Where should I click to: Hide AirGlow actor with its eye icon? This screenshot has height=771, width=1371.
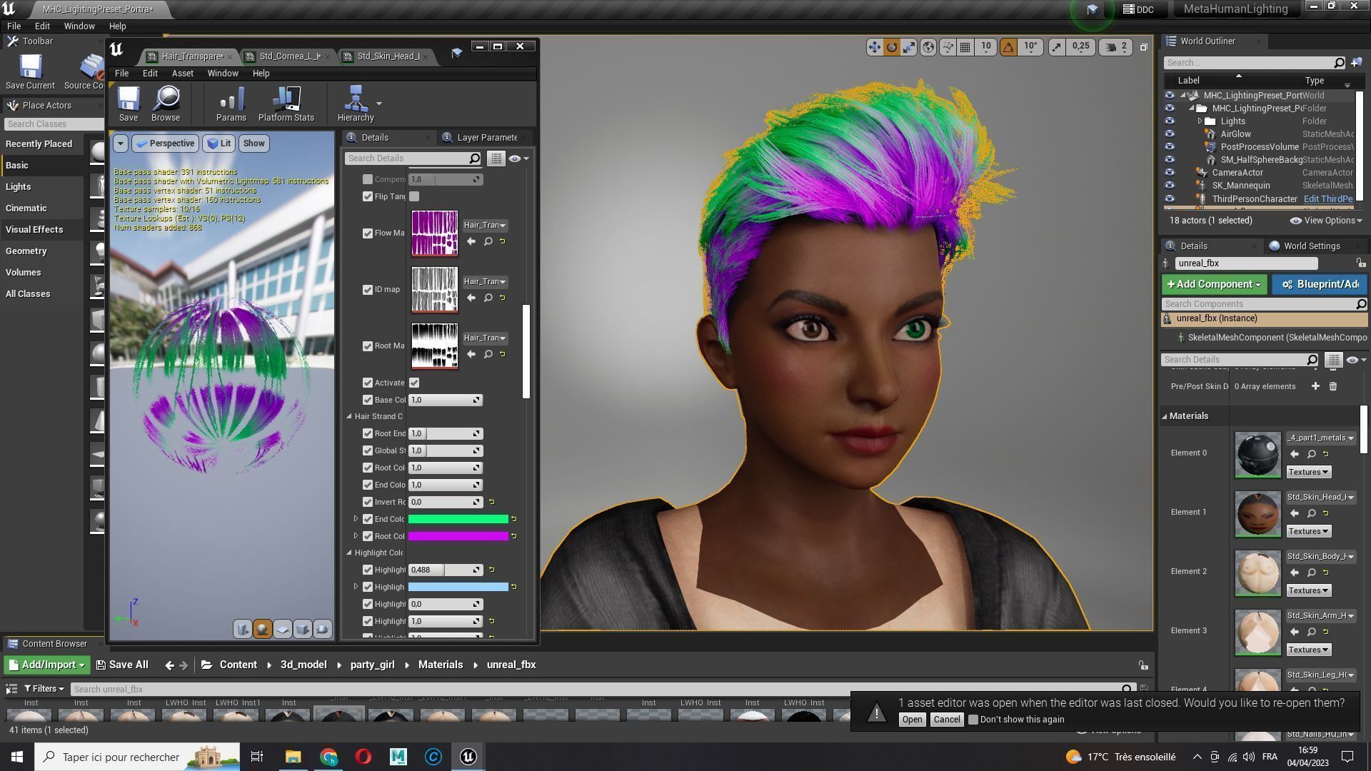tap(1170, 134)
